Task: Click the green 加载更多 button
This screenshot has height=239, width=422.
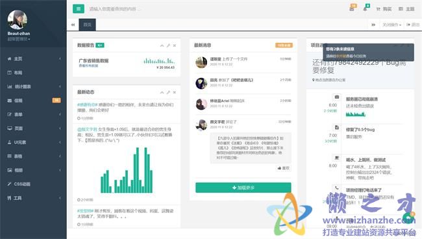Action: [x=243, y=188]
